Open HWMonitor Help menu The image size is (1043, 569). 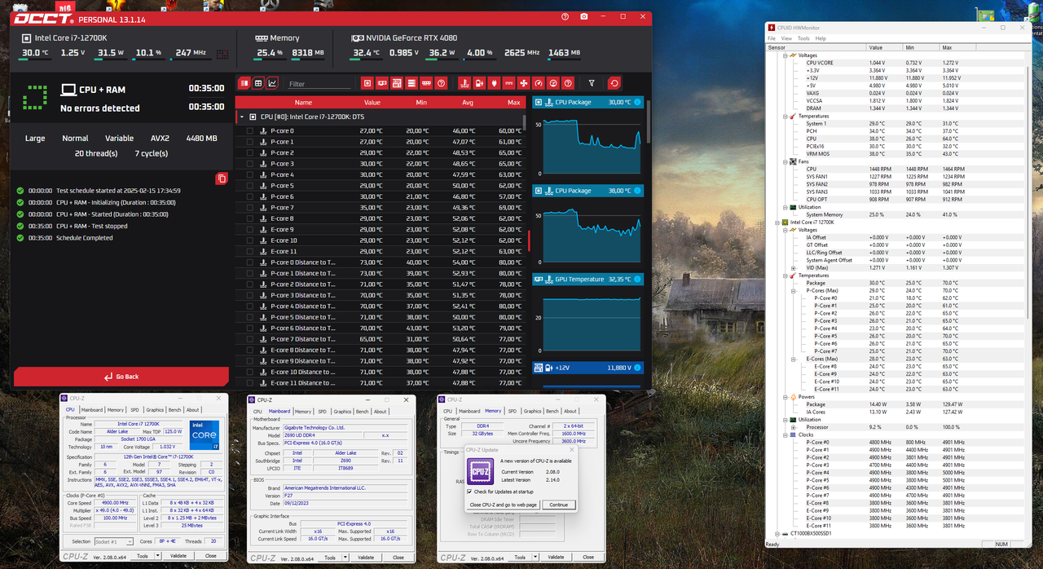821,38
